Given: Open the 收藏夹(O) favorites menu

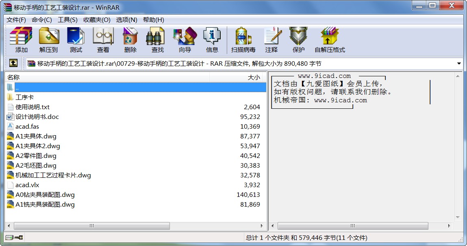Looking at the screenshot, I should (x=97, y=19).
